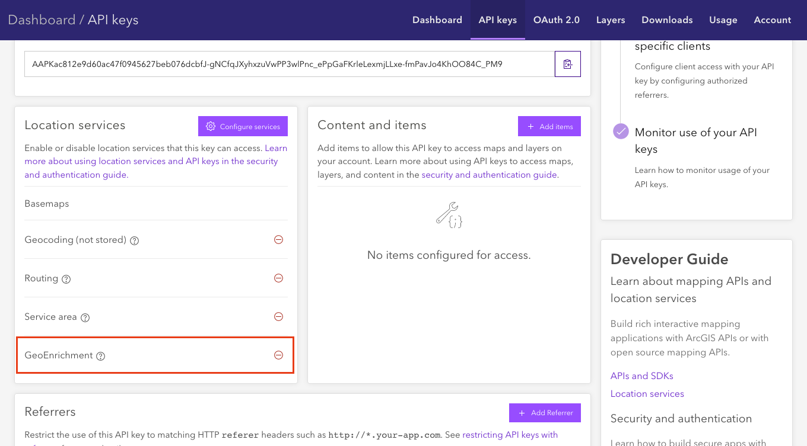The height and width of the screenshot is (446, 807).
Task: Click the Location services panel heading
Action: (75, 125)
